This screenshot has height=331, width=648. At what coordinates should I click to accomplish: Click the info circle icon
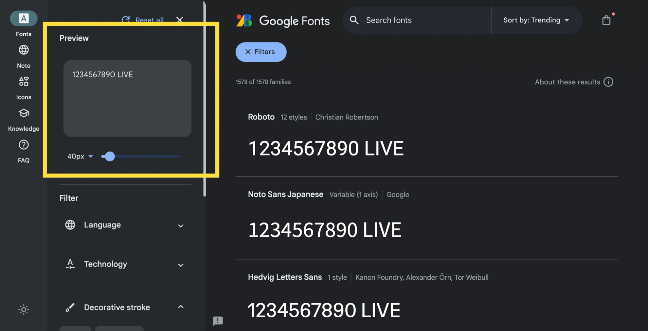click(608, 82)
